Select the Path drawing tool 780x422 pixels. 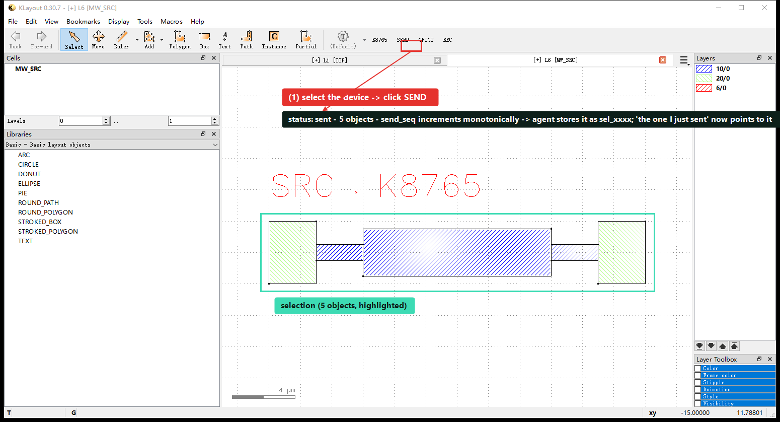(246, 40)
